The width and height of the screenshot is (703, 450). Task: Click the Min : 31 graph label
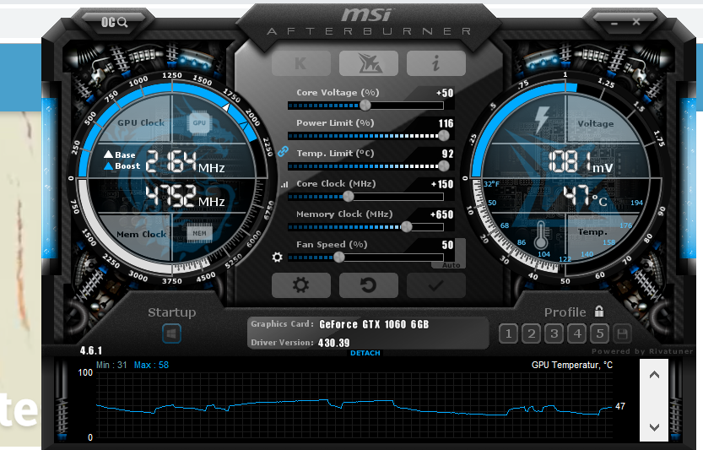111,365
